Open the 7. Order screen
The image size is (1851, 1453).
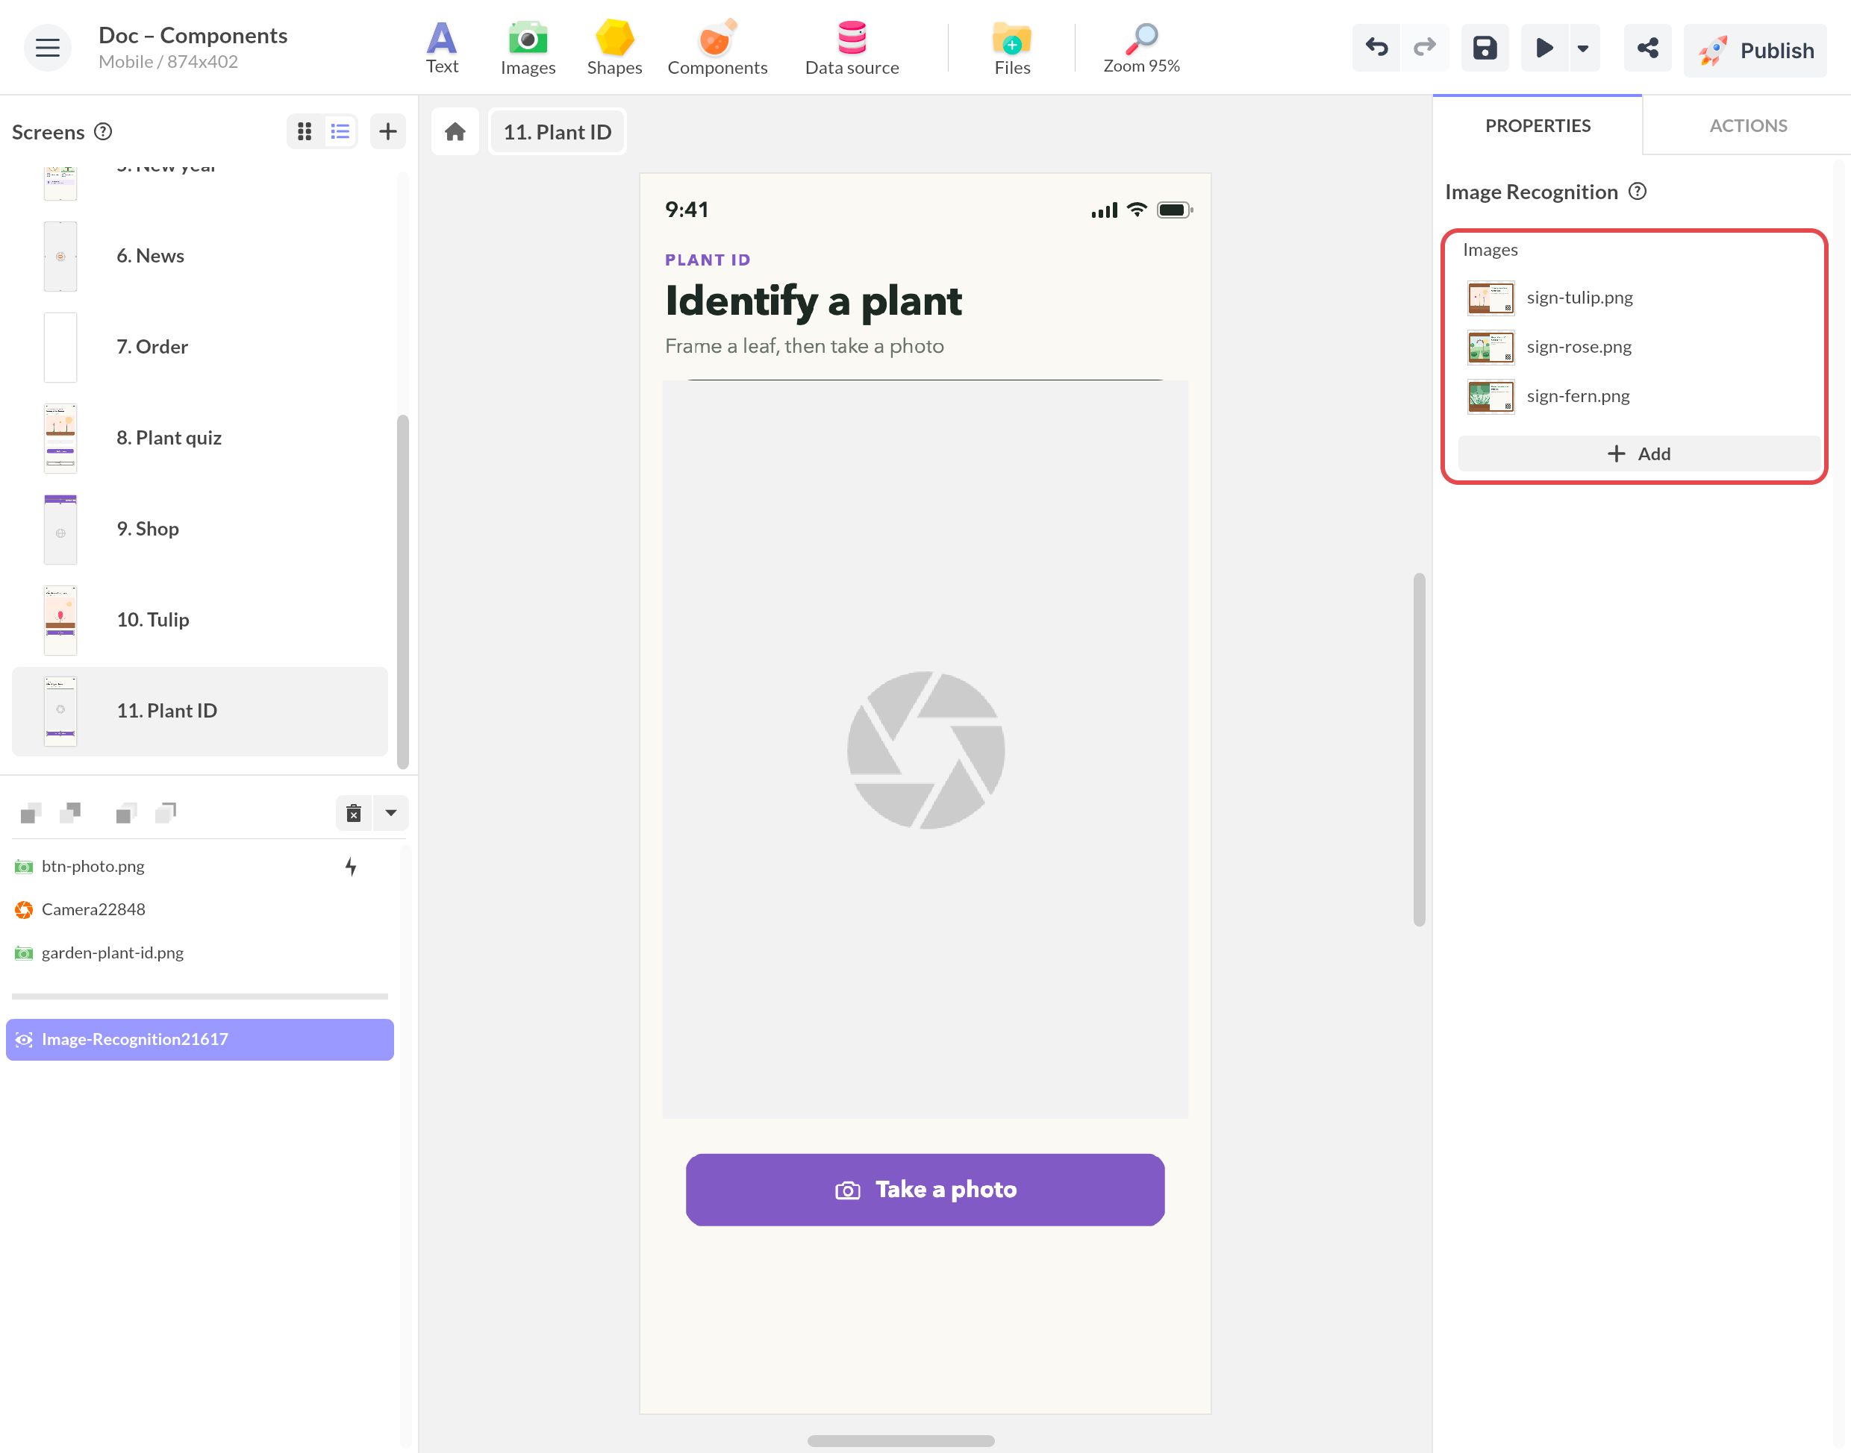pyautogui.click(x=199, y=347)
